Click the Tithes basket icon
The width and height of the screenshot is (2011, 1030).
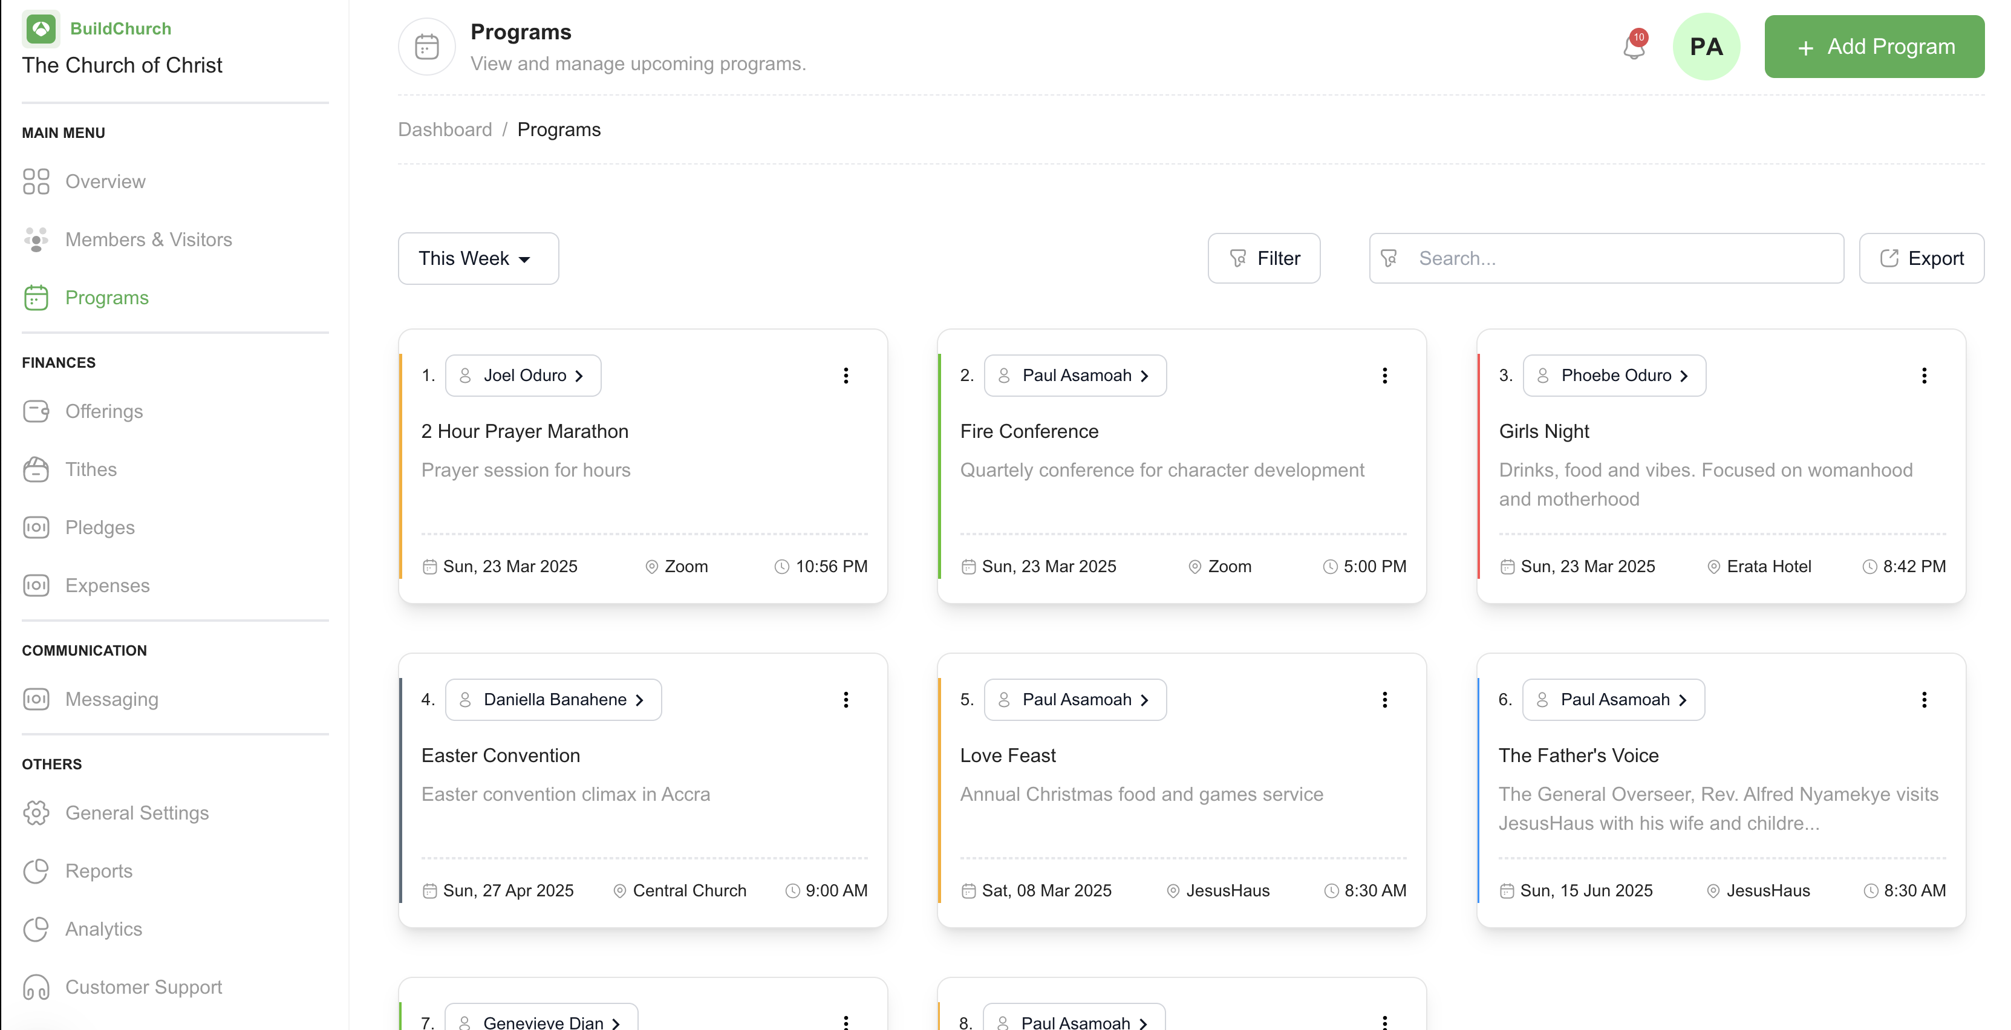pyautogui.click(x=36, y=469)
